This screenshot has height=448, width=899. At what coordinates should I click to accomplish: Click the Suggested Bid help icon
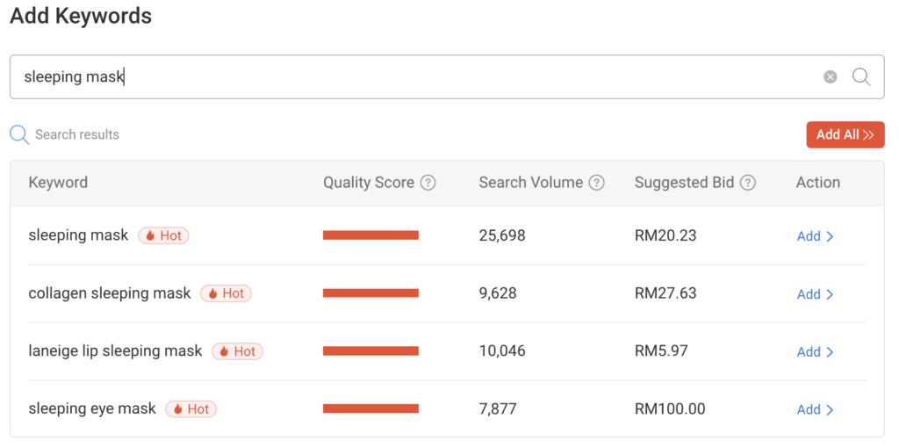747,183
